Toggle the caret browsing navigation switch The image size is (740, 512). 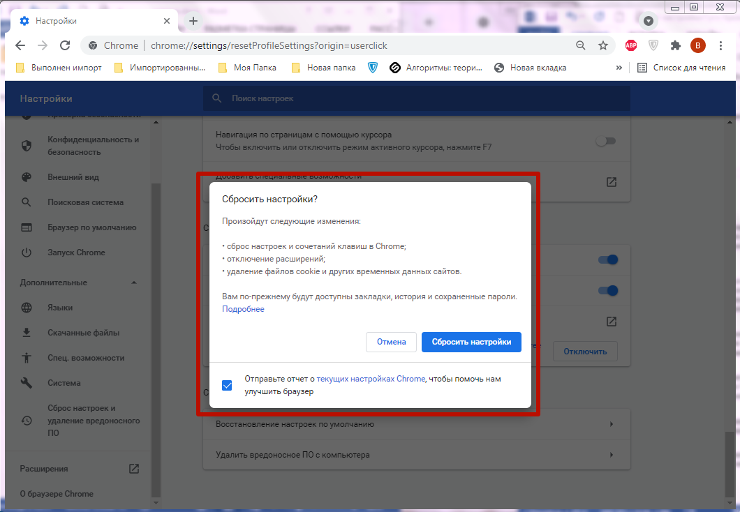pyautogui.click(x=605, y=141)
